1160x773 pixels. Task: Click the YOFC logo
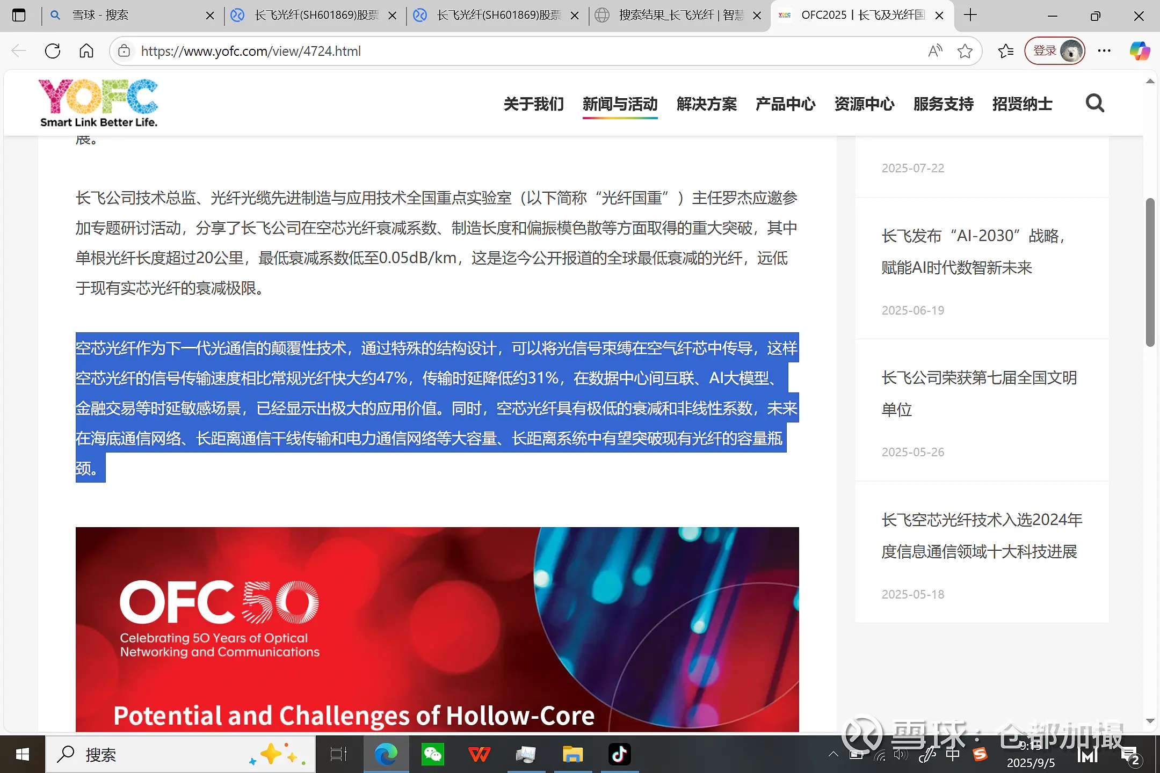click(99, 103)
